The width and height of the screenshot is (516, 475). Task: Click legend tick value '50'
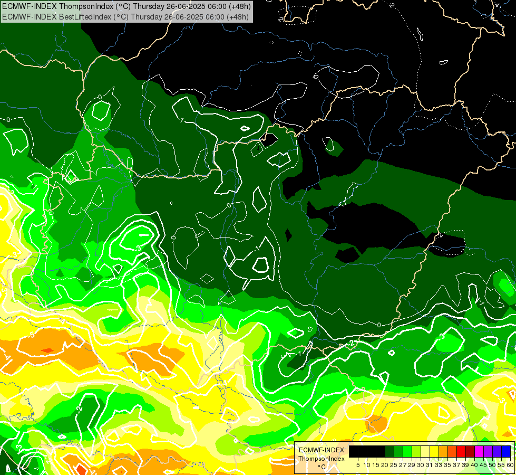(x=493, y=465)
